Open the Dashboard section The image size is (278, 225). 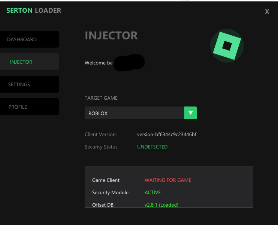tap(29, 39)
